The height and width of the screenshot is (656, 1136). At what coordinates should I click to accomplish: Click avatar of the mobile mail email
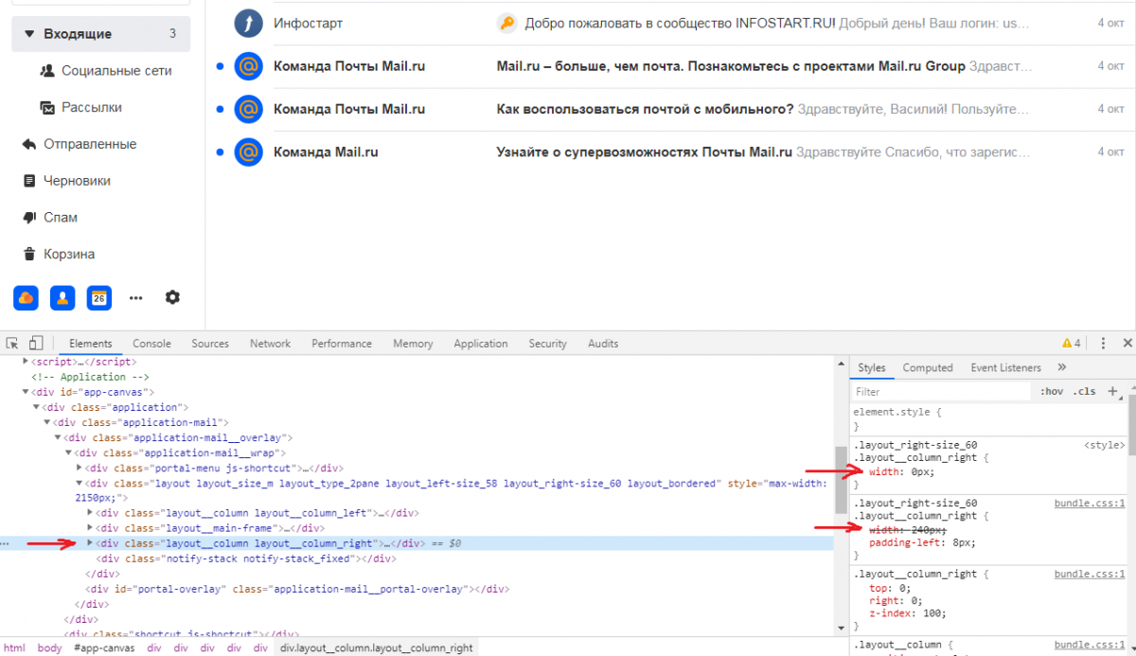click(248, 109)
